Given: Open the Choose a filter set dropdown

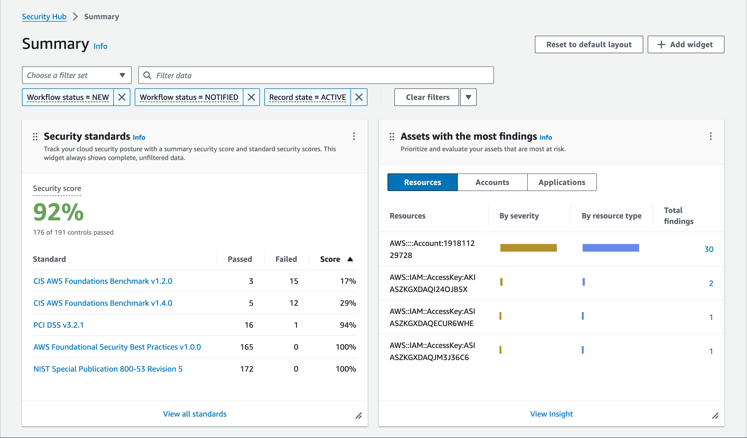Looking at the screenshot, I should click(x=77, y=75).
